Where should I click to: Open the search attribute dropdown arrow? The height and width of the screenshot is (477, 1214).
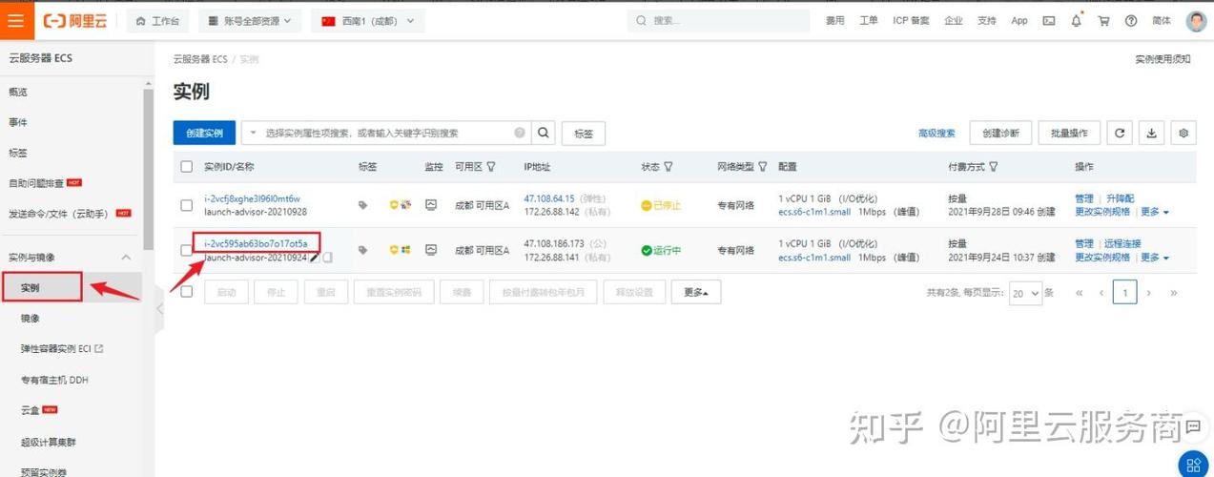(254, 134)
